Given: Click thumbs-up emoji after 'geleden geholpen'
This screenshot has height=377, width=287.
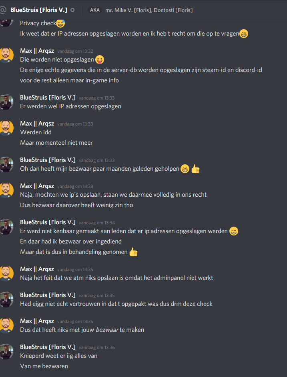Looking at the screenshot, I should click(195, 169).
